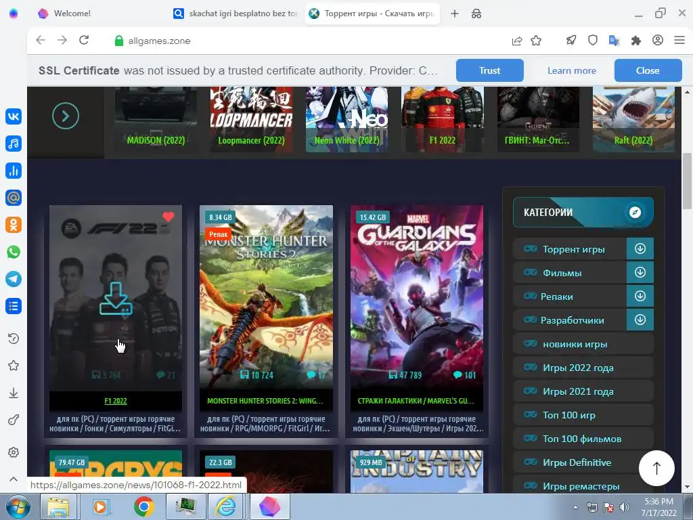The width and height of the screenshot is (693, 520).
Task: Open WhatsApp in the sidebar
Action: (14, 252)
